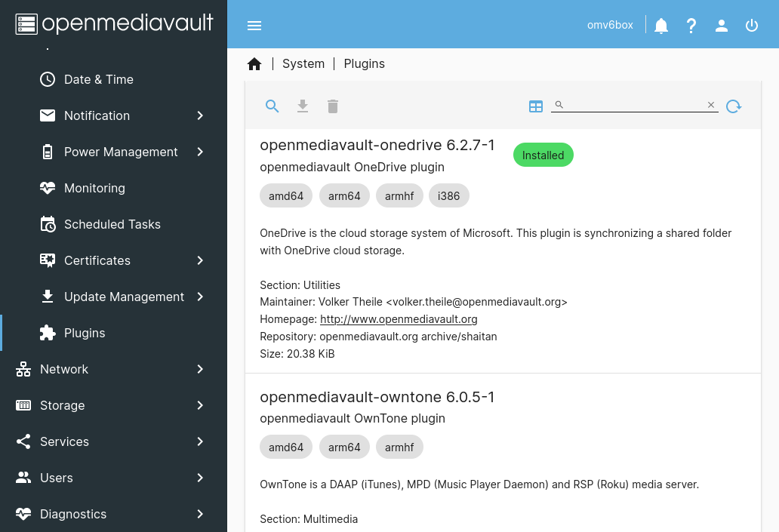Viewport: 779px width, 532px height.
Task: Open the Monitoring menu item
Action: [113, 188]
